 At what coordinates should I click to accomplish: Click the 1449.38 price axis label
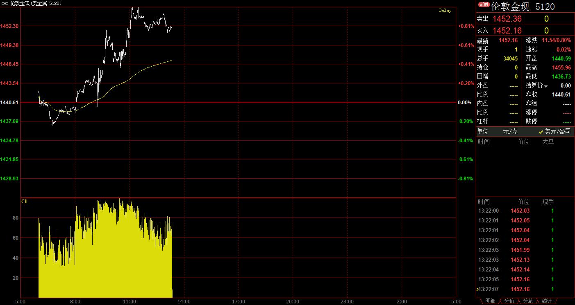9,45
